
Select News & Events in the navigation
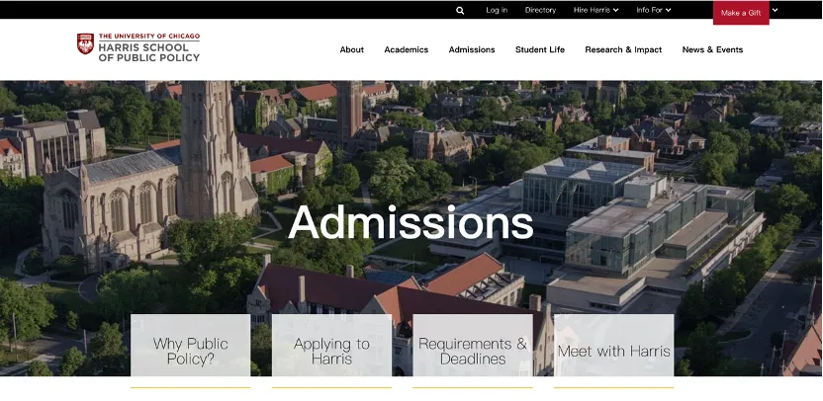712,49
